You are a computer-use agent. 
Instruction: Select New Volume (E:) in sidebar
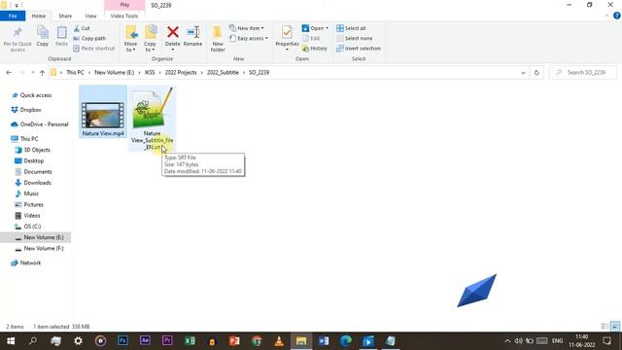[36, 237]
